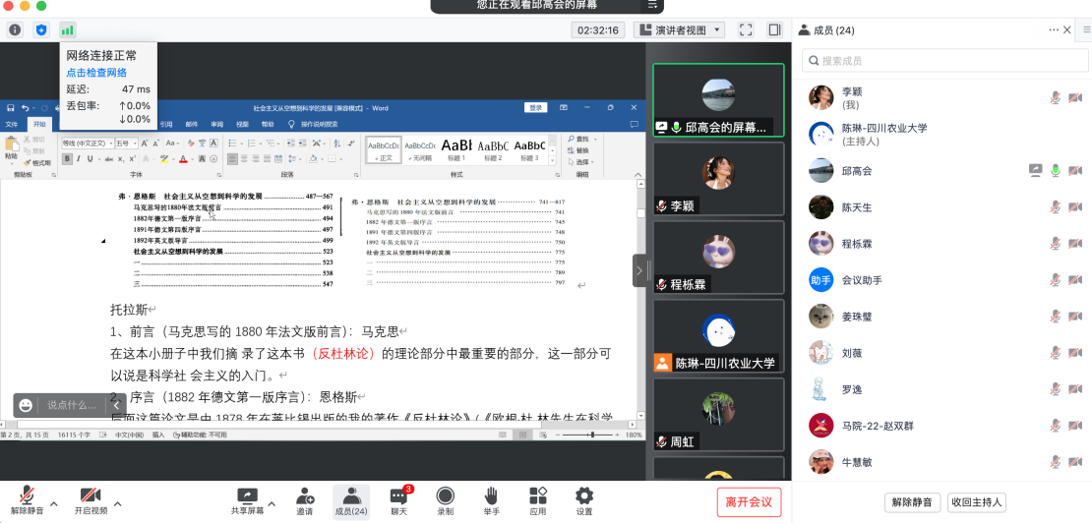
Task: Unmute microphone via 解除静音
Action: pyautogui.click(x=29, y=500)
